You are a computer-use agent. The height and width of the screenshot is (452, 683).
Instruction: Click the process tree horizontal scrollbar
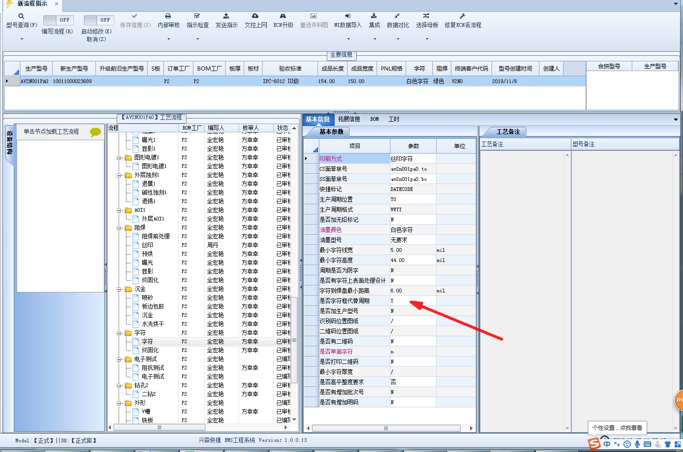159,428
